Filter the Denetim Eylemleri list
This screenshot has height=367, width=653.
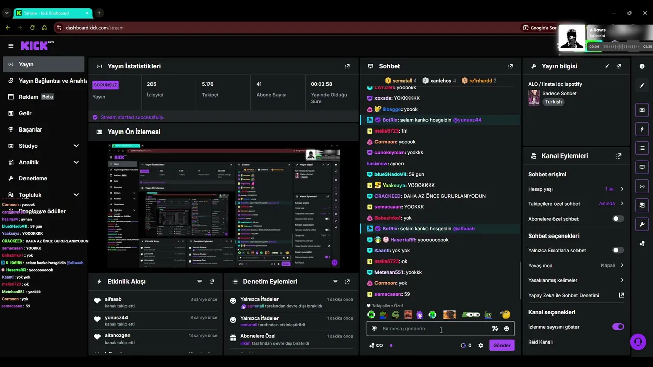pyautogui.click(x=335, y=282)
